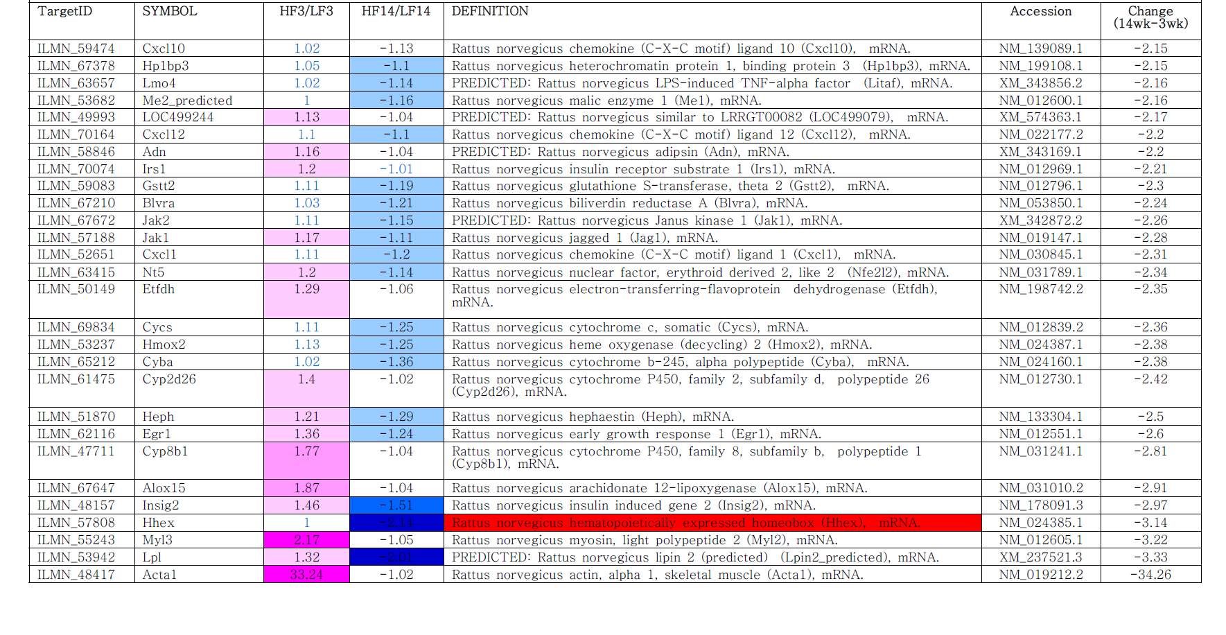The width and height of the screenshot is (1226, 635).
Task: Click the hephaestin definition cell
Action: pyautogui.click(x=712, y=417)
